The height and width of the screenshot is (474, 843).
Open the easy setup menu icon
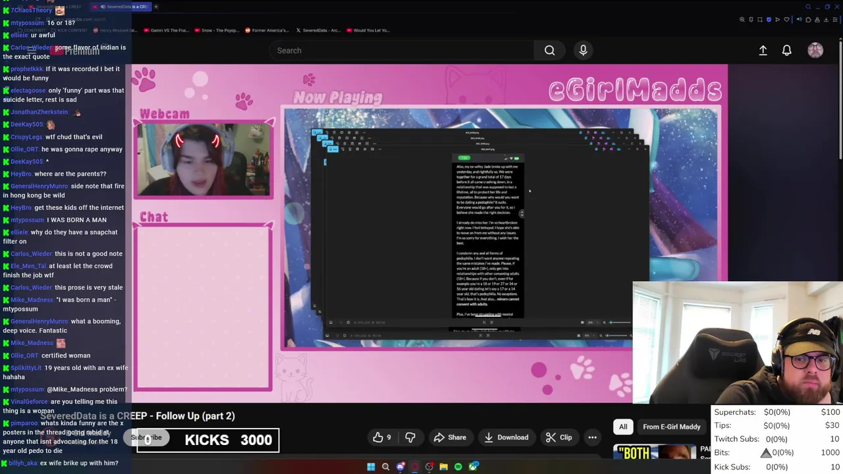point(835,20)
